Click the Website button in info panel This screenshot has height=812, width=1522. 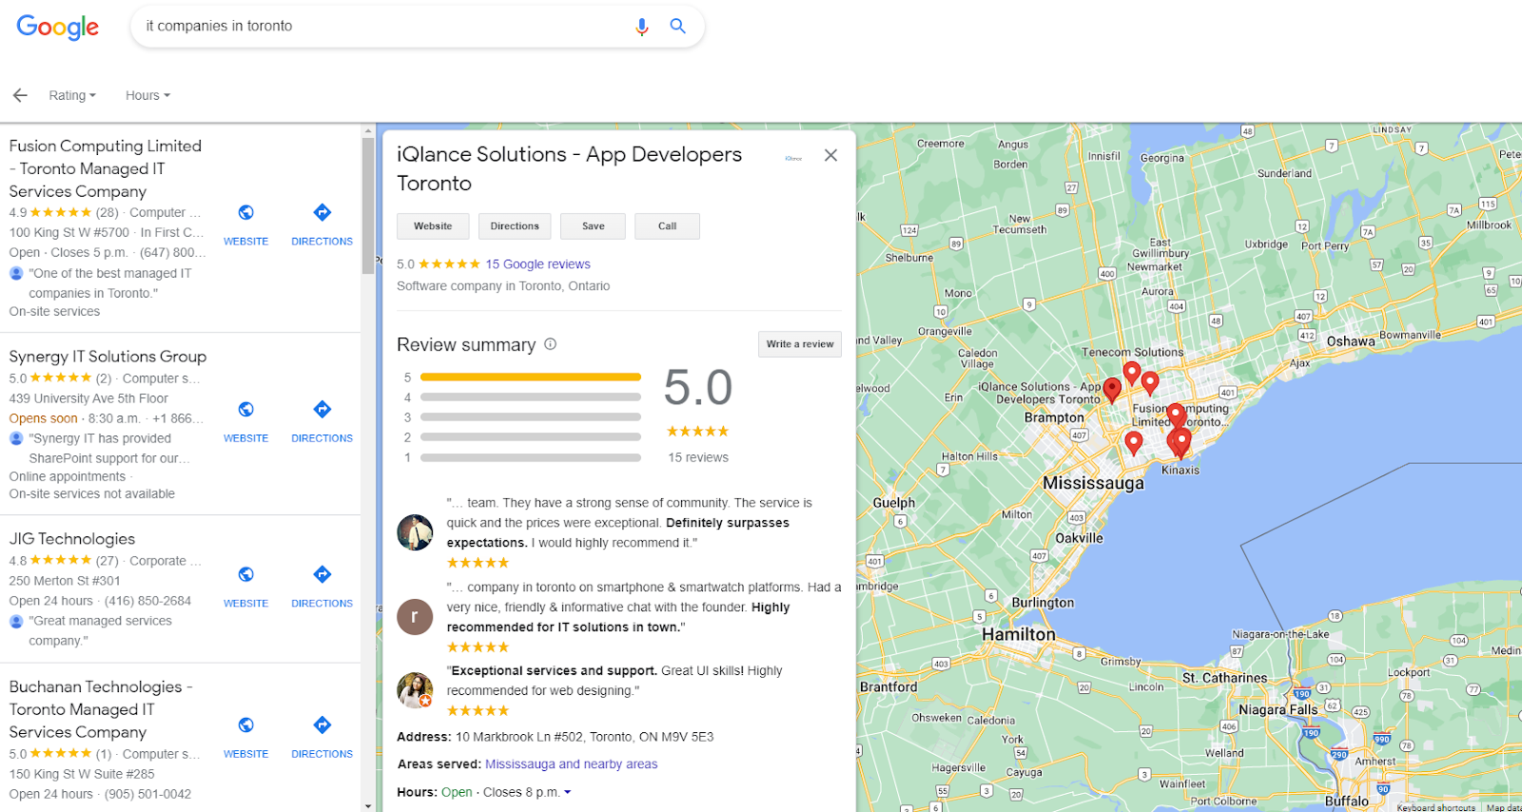pos(433,226)
